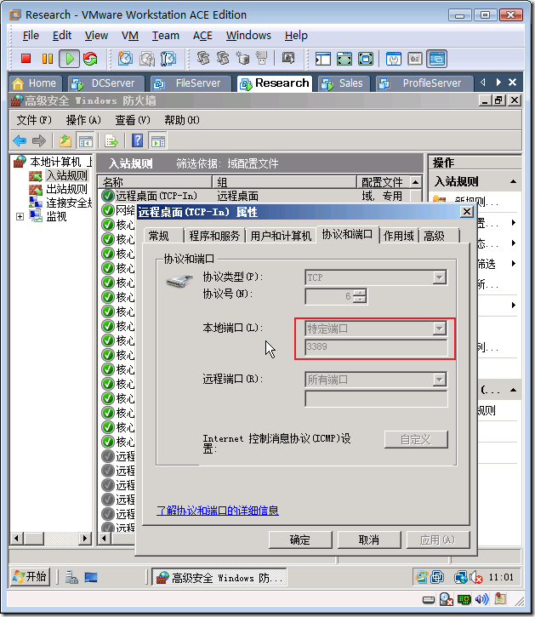The height and width of the screenshot is (617, 535).
Task: Switch to the 程序和服务 tab
Action: [214, 236]
